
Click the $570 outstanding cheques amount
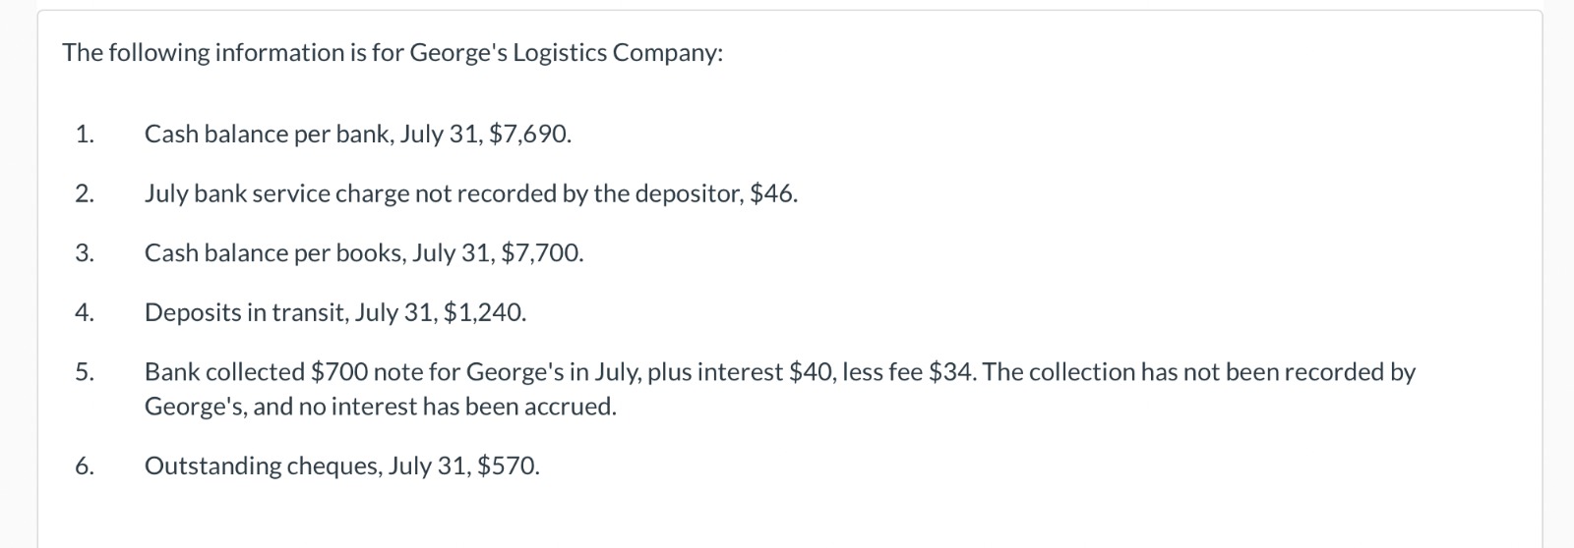click(509, 466)
